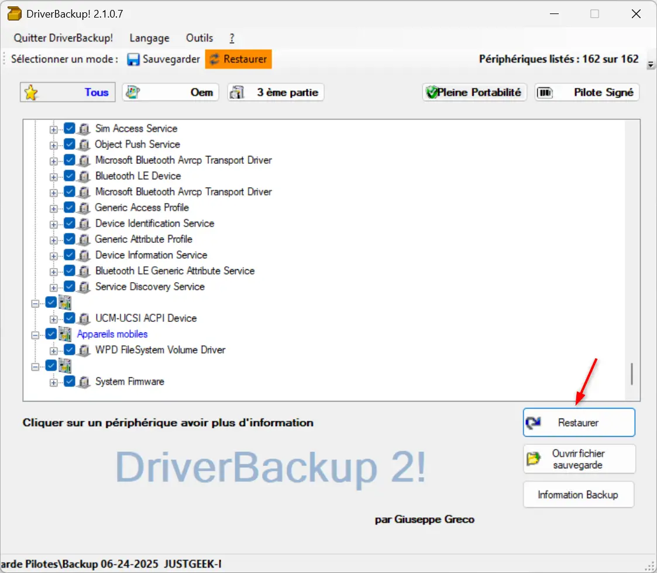Click device icon beside System Firmware
Image resolution: width=657 pixels, height=573 pixels.
point(84,382)
